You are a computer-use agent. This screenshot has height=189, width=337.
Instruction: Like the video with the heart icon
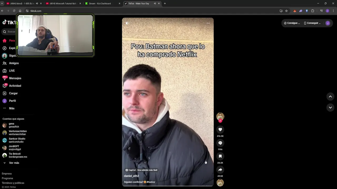220,129
